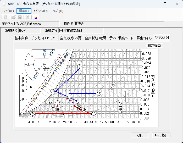The image size is (183, 143).
Task: Switch to the 空気状態 冷房 tab
Action: (x=71, y=38)
